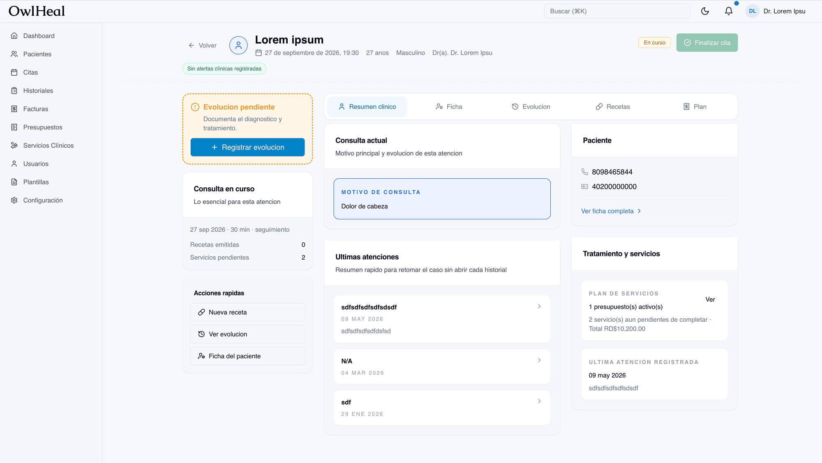Click the Servicios Clínicos icon

coord(14,145)
